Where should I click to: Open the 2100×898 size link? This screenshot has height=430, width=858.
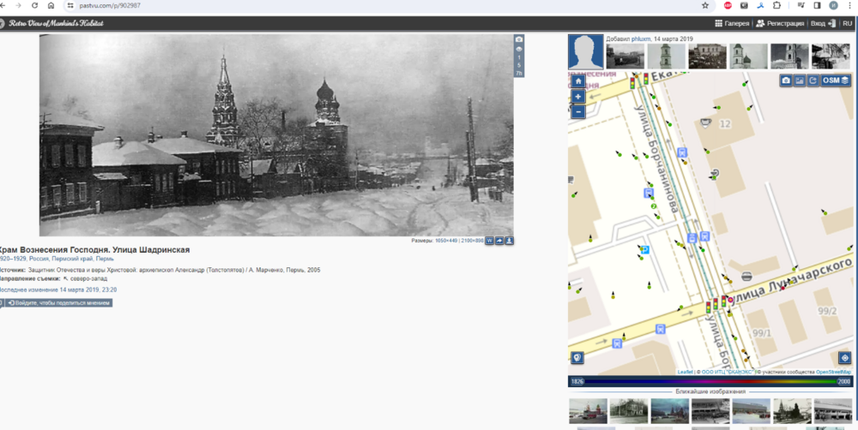click(472, 241)
